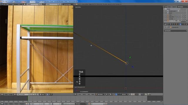Open the Normal transform orientation dropdown
Image resolution: width=188 pixels, height=105 pixels.
(125, 94)
